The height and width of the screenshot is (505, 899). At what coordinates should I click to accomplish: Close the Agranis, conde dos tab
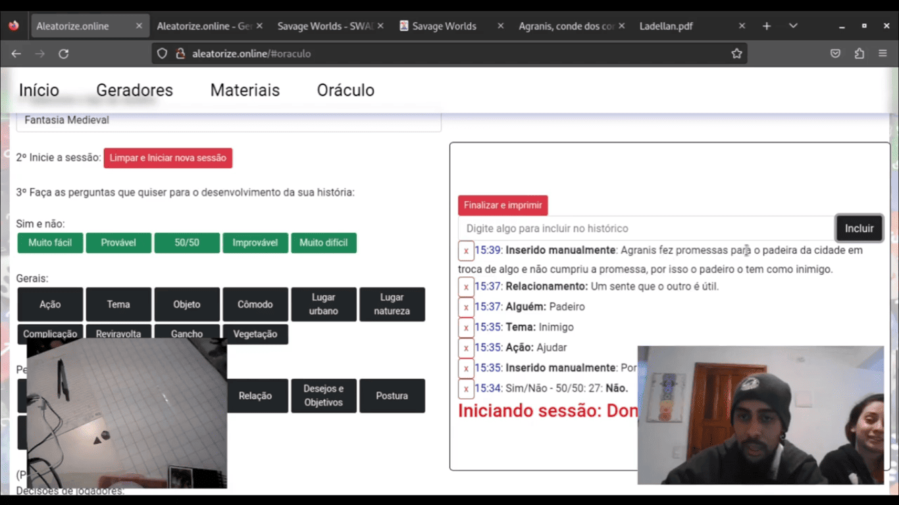click(621, 26)
